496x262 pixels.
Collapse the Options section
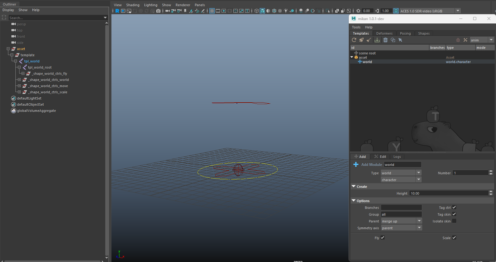[354, 200]
